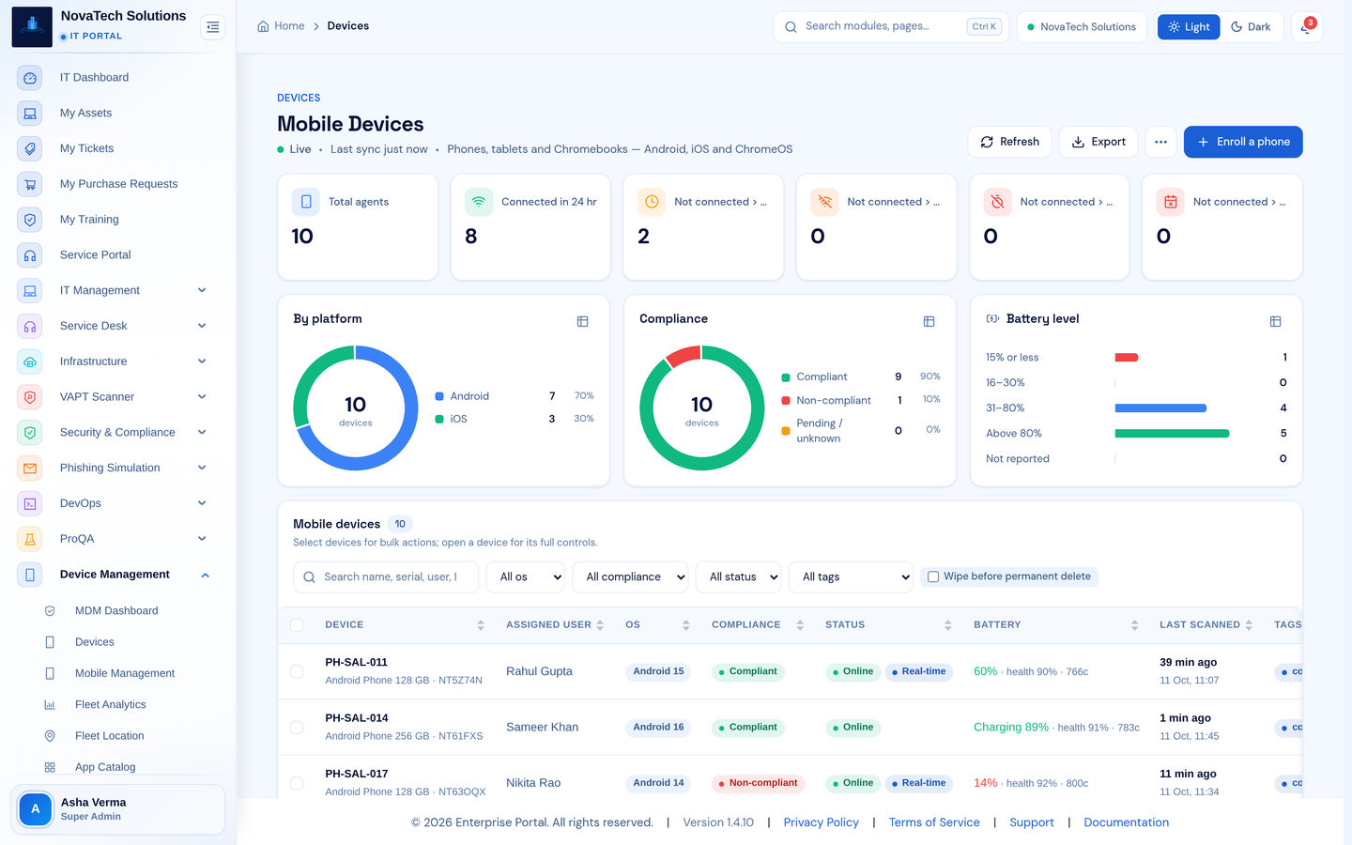This screenshot has height=845, width=1352.
Task: Open notifications bell with 3 badge
Action: [1307, 27]
